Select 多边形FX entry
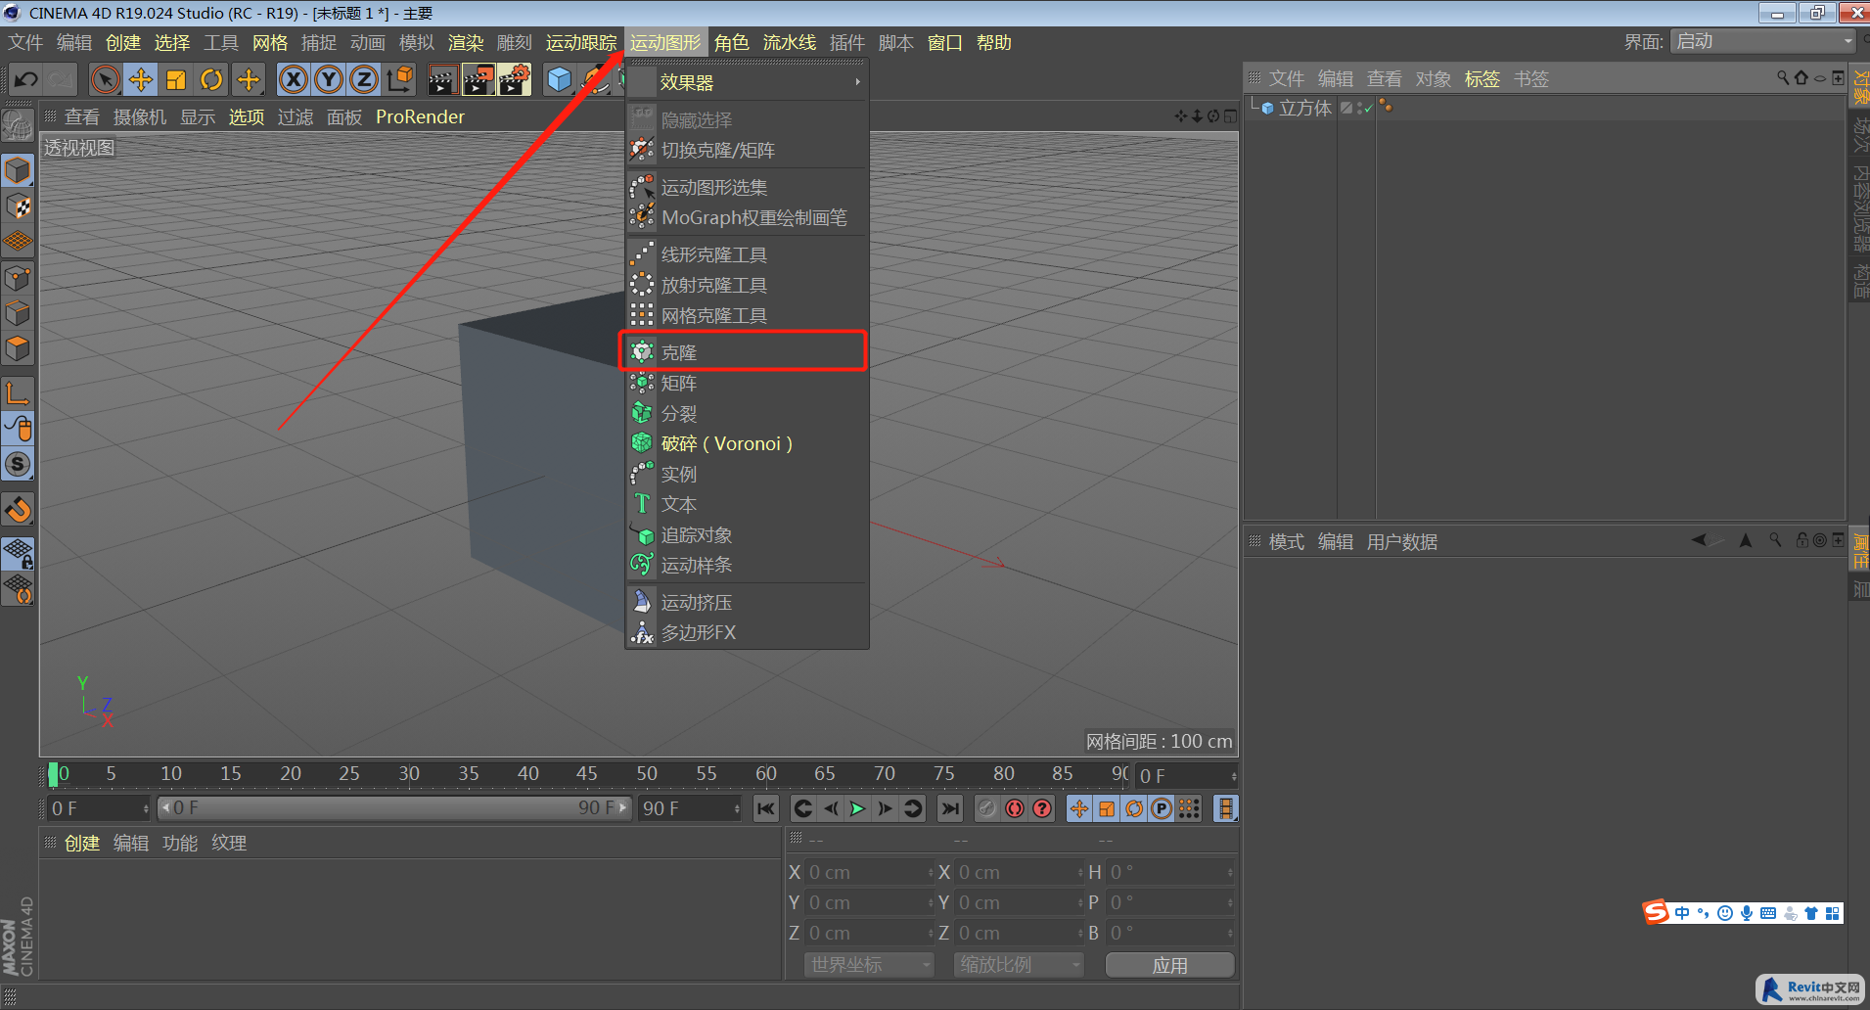The width and height of the screenshot is (1870, 1010). tap(745, 632)
